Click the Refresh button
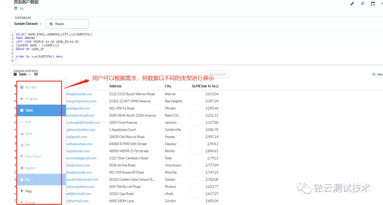383x205 pixels. tap(217, 74)
